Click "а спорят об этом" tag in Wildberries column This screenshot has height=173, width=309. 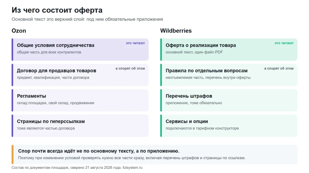point(279,68)
